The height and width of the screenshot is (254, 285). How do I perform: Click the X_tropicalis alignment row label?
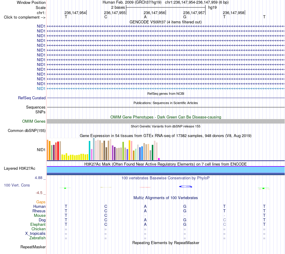click(x=35, y=234)
